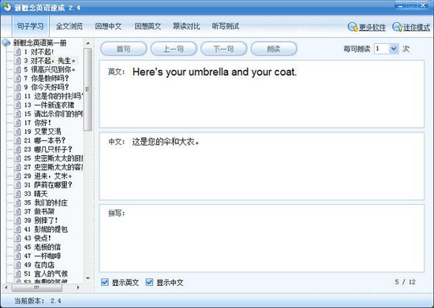Click the 下一句 button
This screenshot has height=308, width=434.
pyautogui.click(x=223, y=49)
